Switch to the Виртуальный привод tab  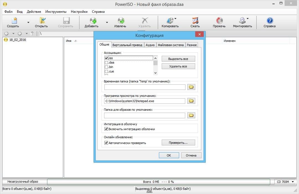pyautogui.click(x=127, y=45)
